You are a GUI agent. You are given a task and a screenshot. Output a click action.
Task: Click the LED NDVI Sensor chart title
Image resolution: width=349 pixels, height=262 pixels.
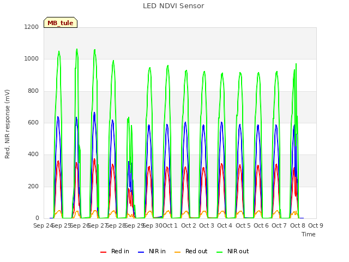coord(173,6)
